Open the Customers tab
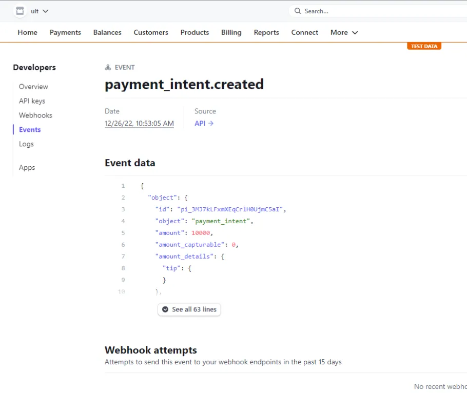 click(x=151, y=32)
